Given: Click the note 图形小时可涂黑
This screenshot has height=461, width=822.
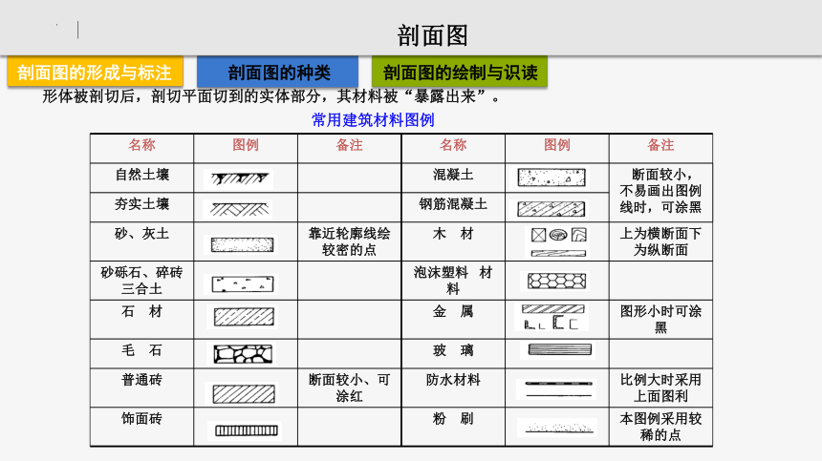Looking at the screenshot, I should 660,319.
